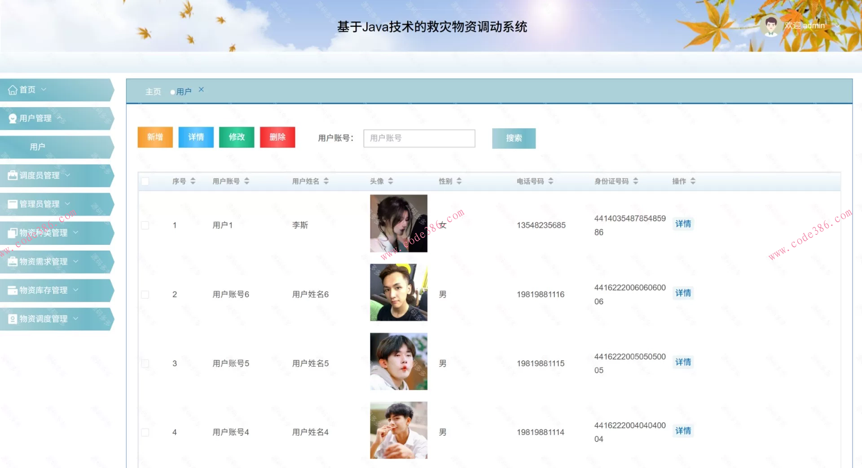Click the admin avatar at top right
The height and width of the screenshot is (468, 862).
[x=770, y=26]
